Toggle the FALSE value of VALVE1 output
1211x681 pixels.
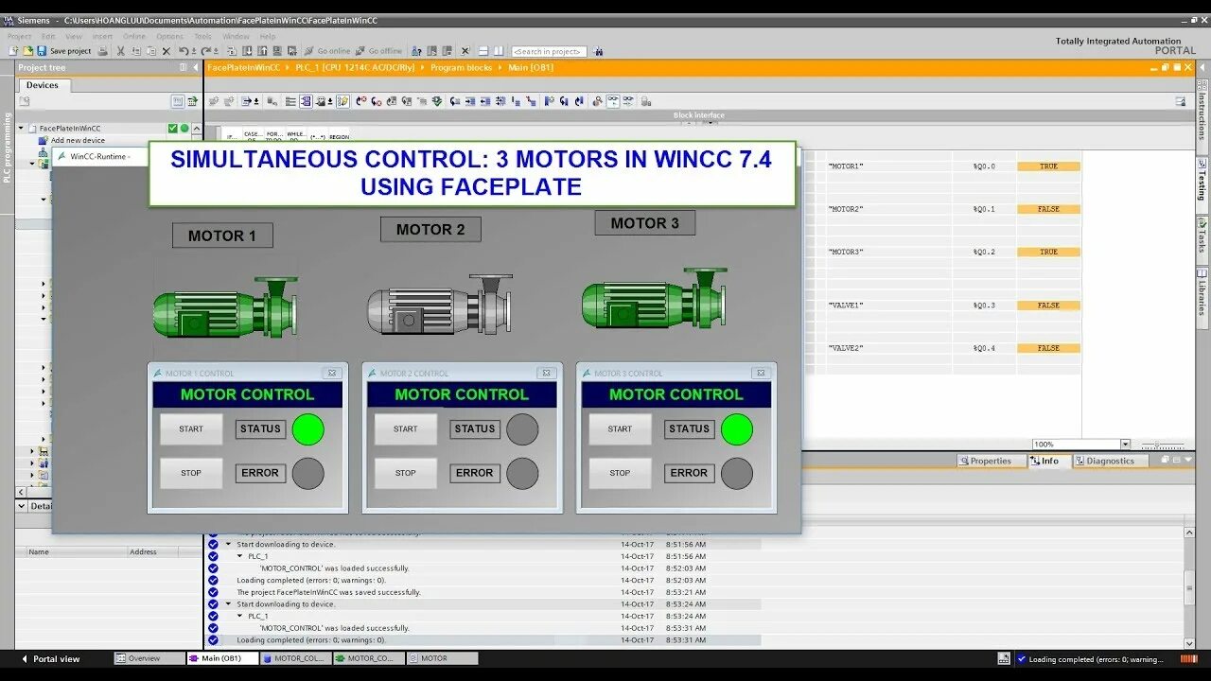(x=1047, y=305)
